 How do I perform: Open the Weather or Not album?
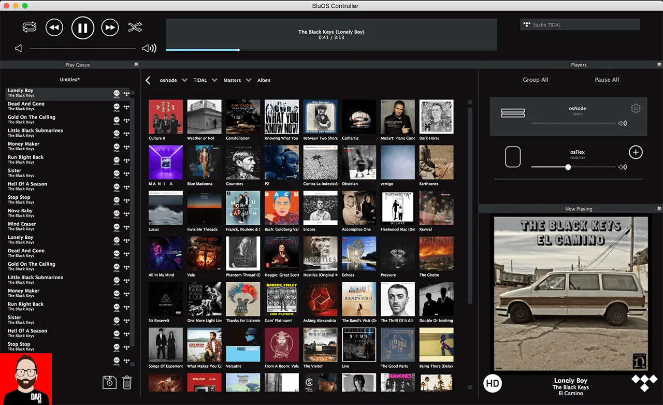[204, 117]
